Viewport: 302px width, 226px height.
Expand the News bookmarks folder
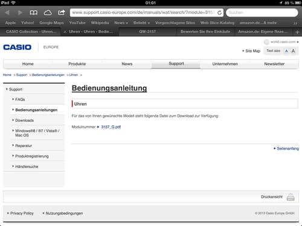click(121, 23)
